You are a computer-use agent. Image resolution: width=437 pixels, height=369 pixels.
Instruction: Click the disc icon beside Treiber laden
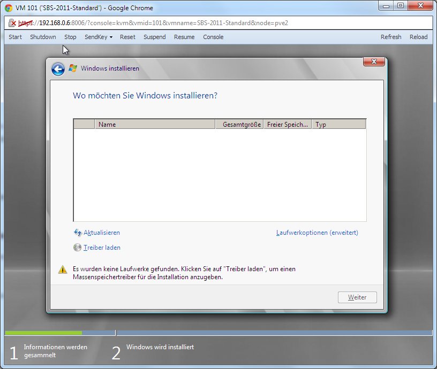[78, 248]
